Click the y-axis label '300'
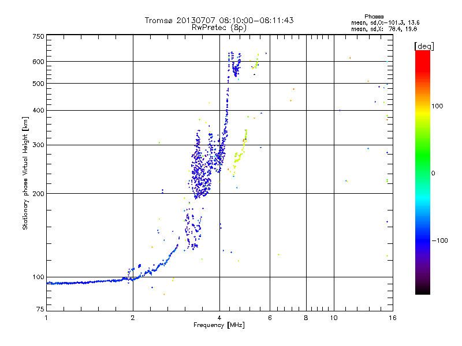This screenshot has width=462, height=346. pos(39,145)
